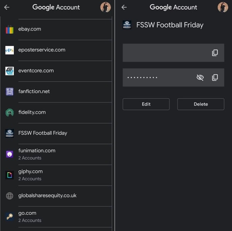
Task: Go back using right panel arrow
Action: pos(124,7)
